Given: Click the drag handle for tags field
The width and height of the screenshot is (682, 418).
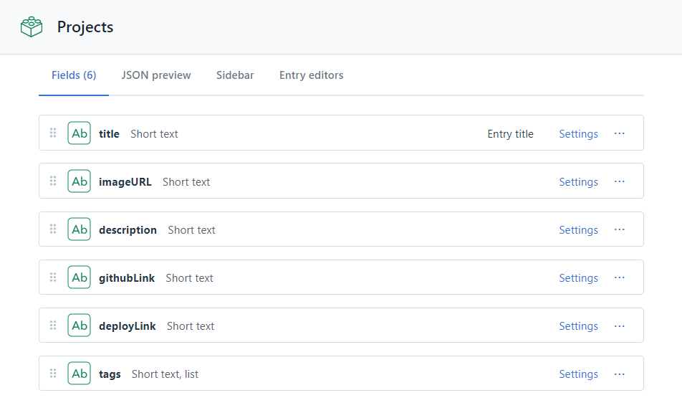Looking at the screenshot, I should click(x=53, y=374).
